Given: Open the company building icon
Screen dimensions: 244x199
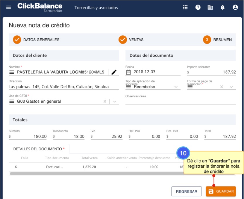Looking at the screenshot, I should [210, 8].
